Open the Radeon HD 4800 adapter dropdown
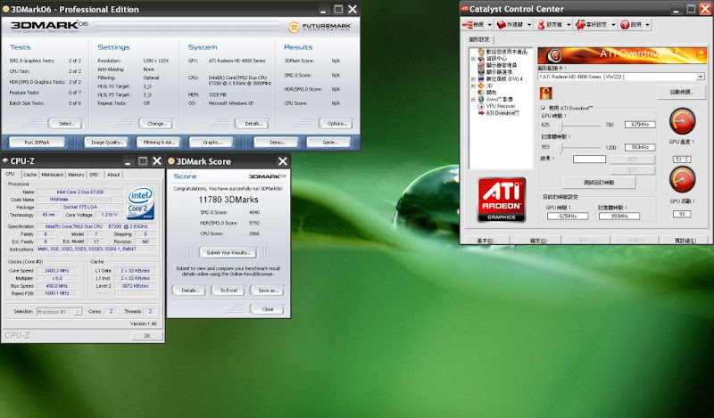This screenshot has width=714, height=418. pyautogui.click(x=701, y=77)
